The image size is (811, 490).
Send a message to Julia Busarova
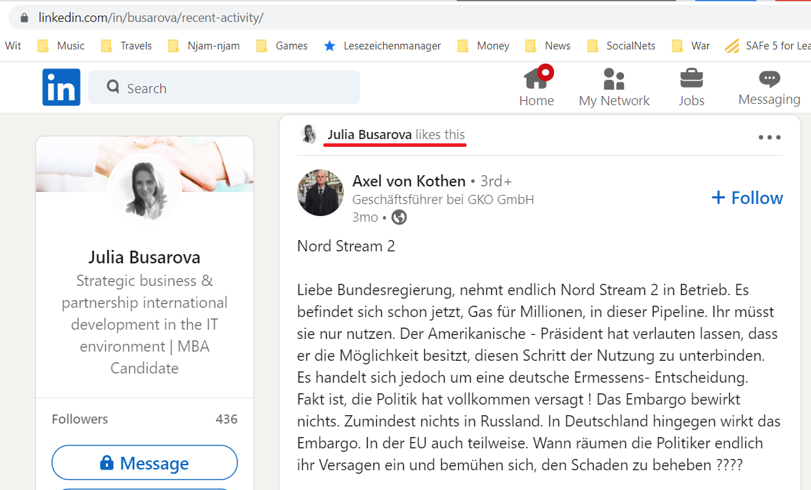coord(144,462)
